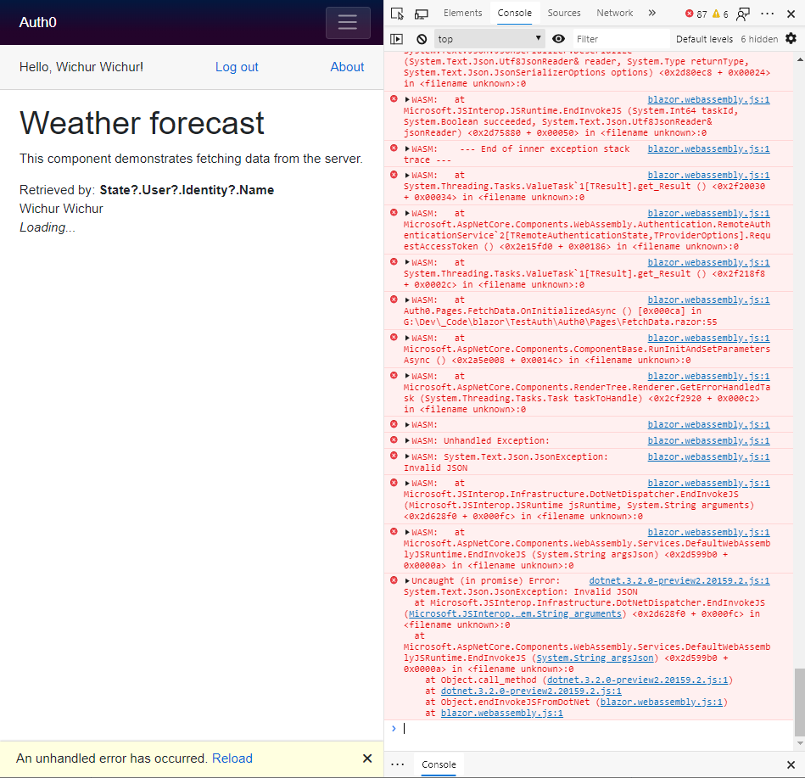Open DevTools three-dot customize menu
This screenshot has width=805, height=778.
pos(767,14)
